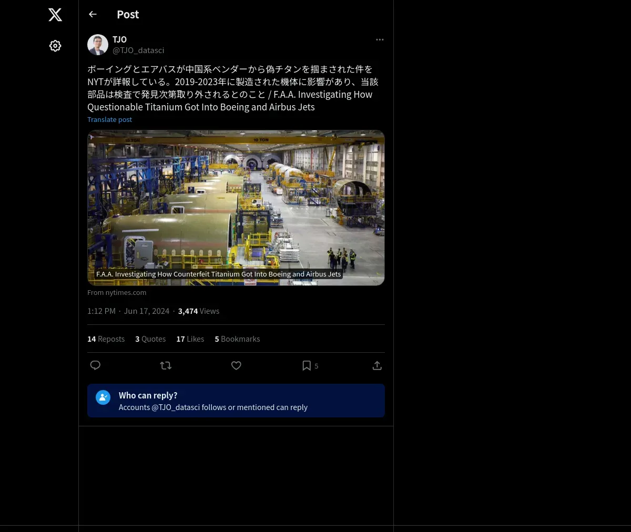Open the X home logo
This screenshot has width=631, height=532.
pyautogui.click(x=55, y=15)
